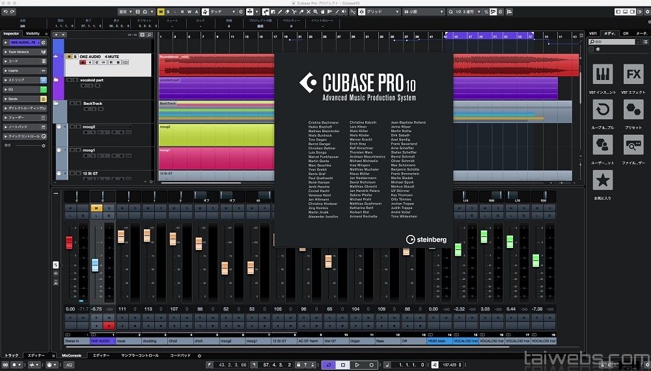Open the Presets tile in the media rack
The image size is (651, 371).
pyautogui.click(x=633, y=110)
